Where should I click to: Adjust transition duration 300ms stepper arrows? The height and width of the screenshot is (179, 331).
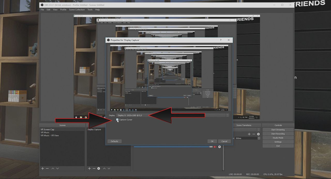(259, 138)
